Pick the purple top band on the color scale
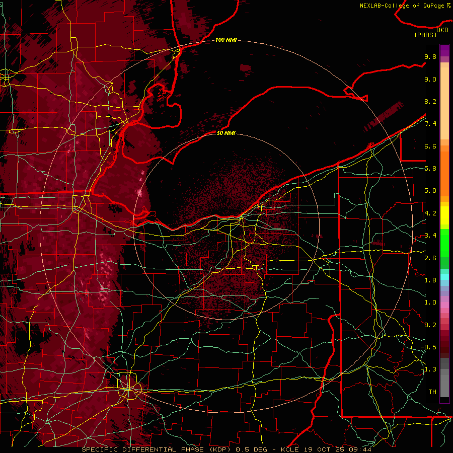 444,50
